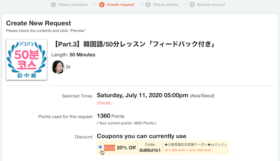Click the Change link under selected times
This screenshot has width=280, height=161.
point(105,103)
